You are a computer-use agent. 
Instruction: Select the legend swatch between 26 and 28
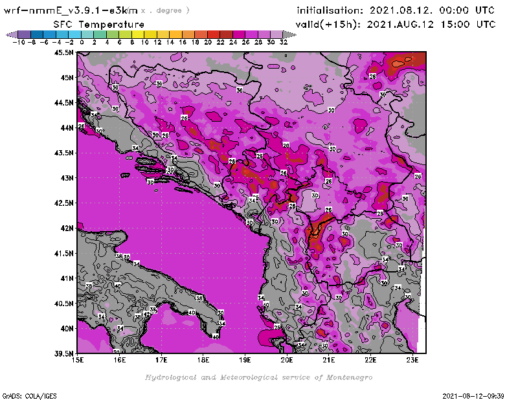251,34
